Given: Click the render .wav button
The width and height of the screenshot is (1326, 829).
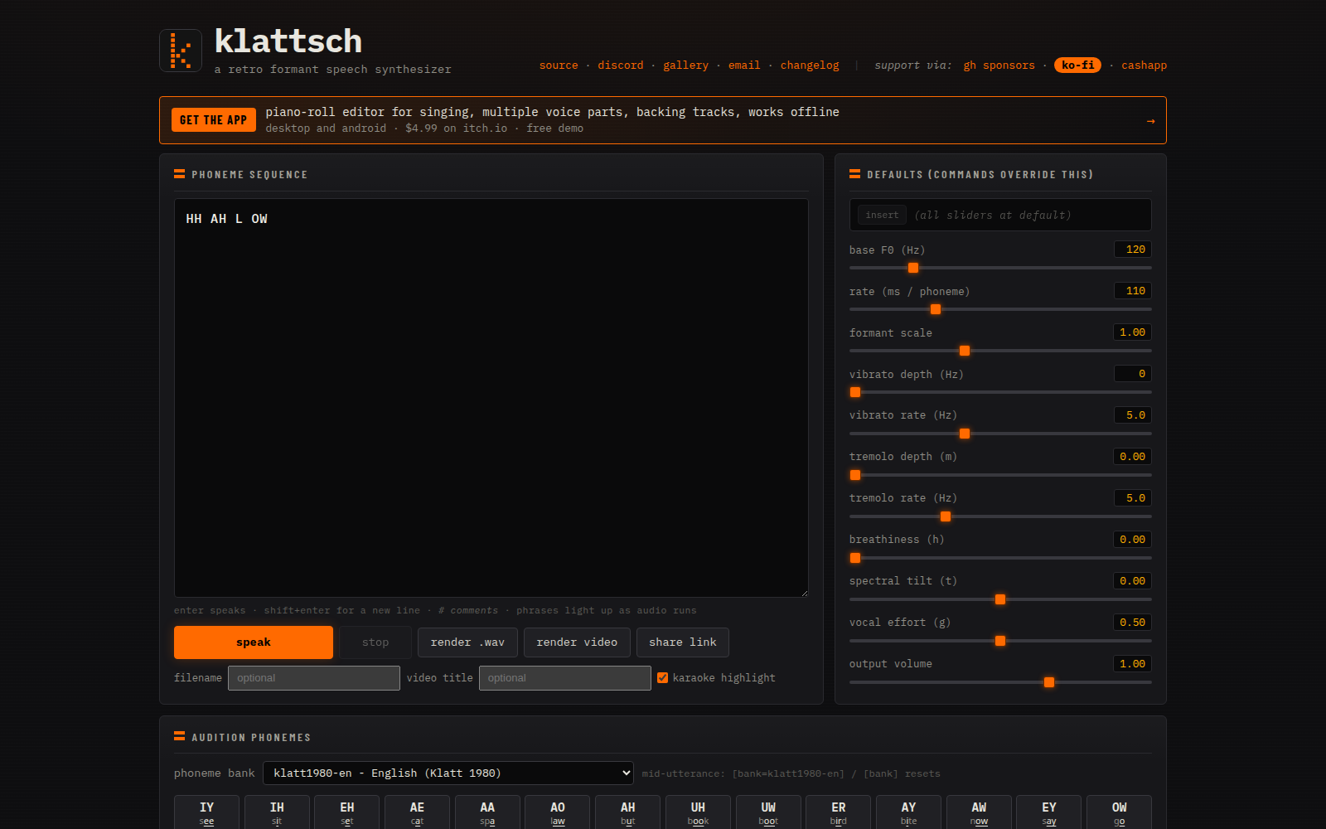Looking at the screenshot, I should pos(467,642).
